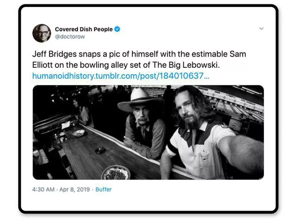Click the doctorow profile avatar

[42, 33]
